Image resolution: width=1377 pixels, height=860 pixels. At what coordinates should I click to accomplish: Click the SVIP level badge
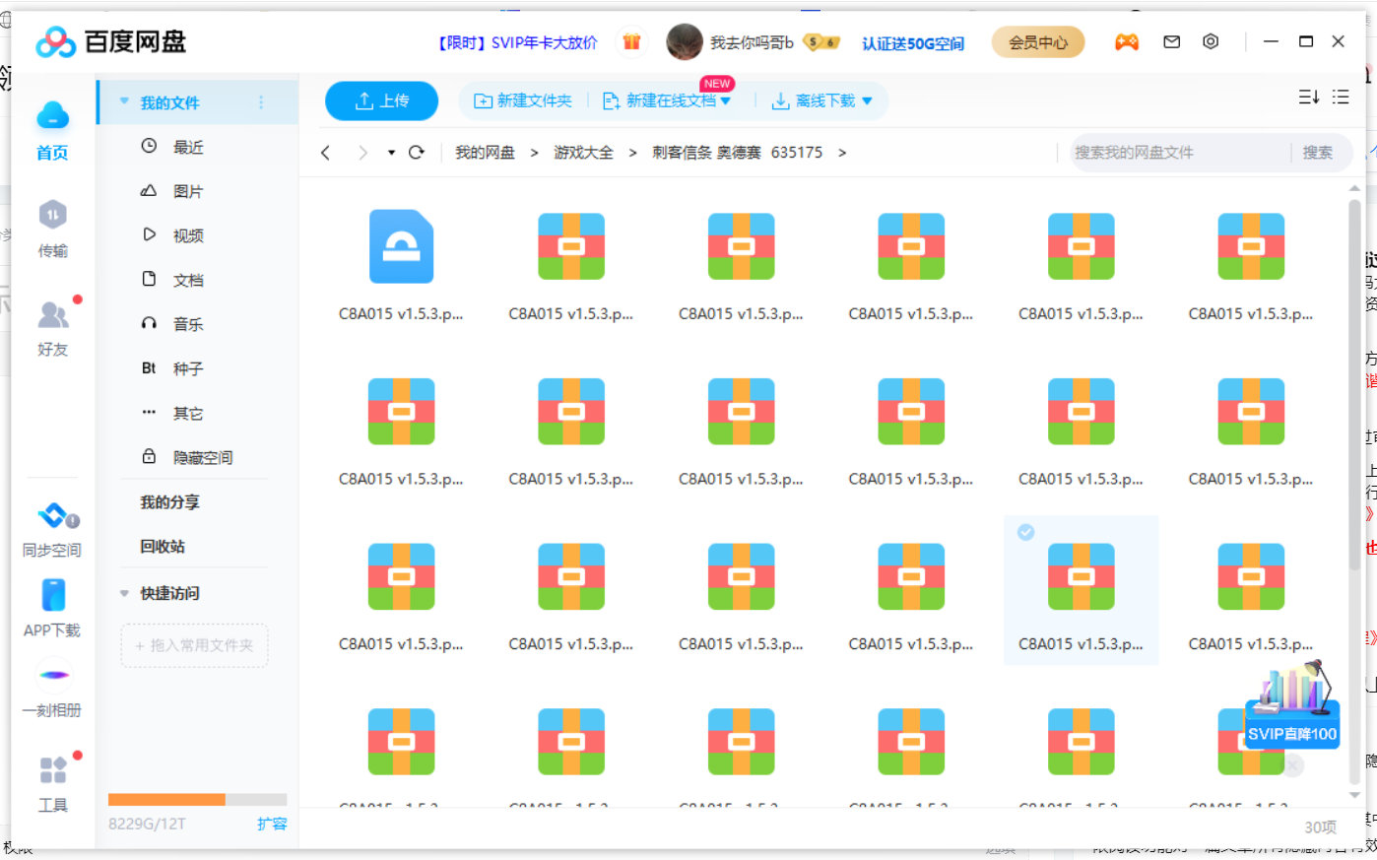tap(821, 42)
